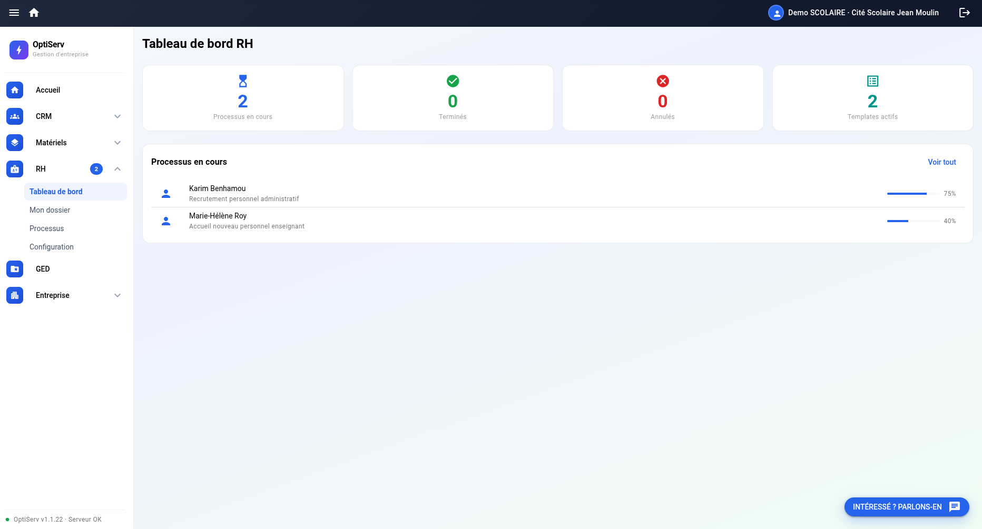Click the RH notification badge showing 2
This screenshot has width=982, height=529.
point(96,169)
